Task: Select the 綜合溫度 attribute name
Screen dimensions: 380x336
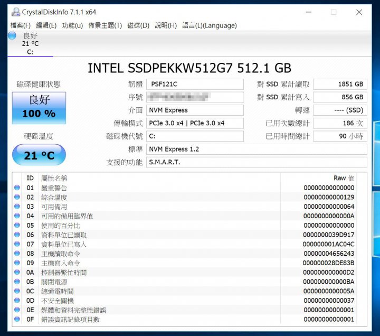Action: 54,197
